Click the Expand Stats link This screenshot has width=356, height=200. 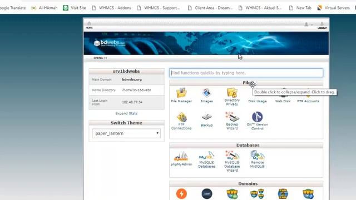click(126, 113)
